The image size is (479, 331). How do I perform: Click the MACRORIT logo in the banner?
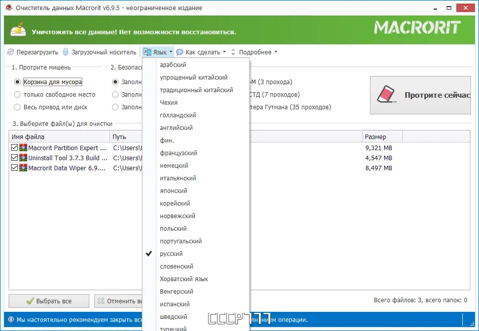(x=417, y=27)
